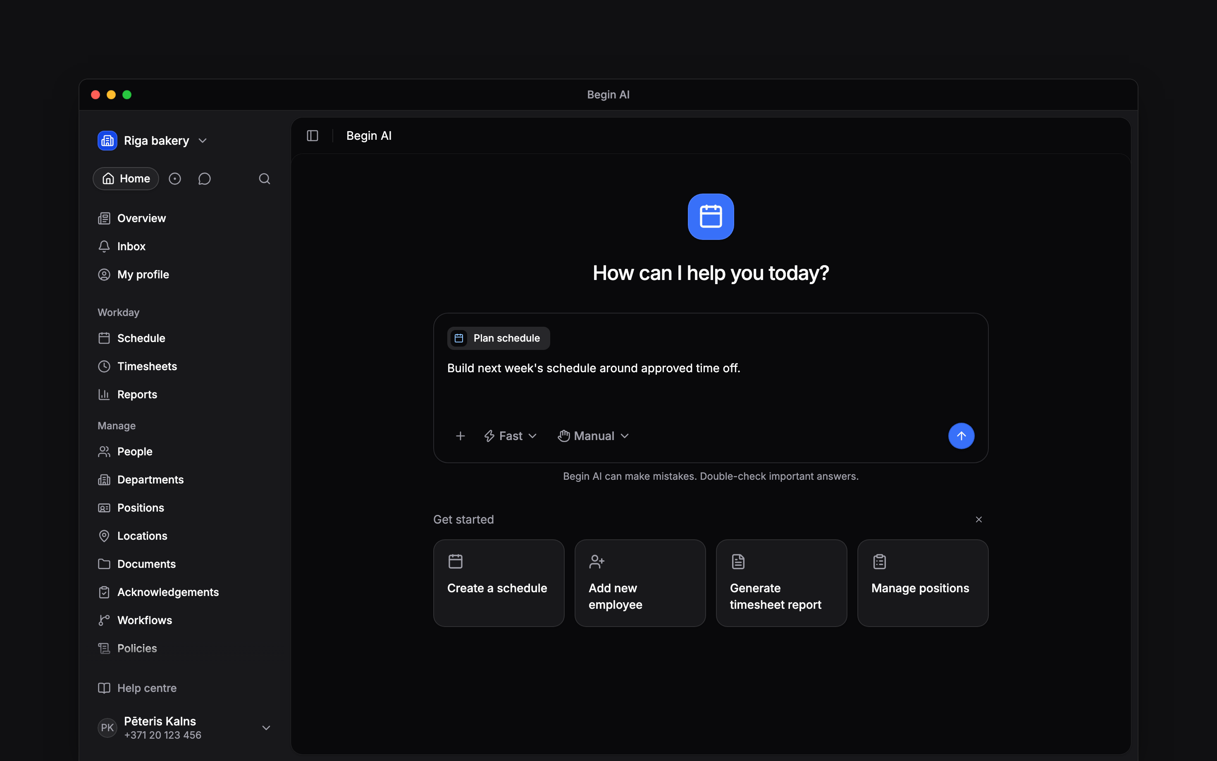The height and width of the screenshot is (761, 1217).
Task: Open Reports section
Action: tap(127, 395)
